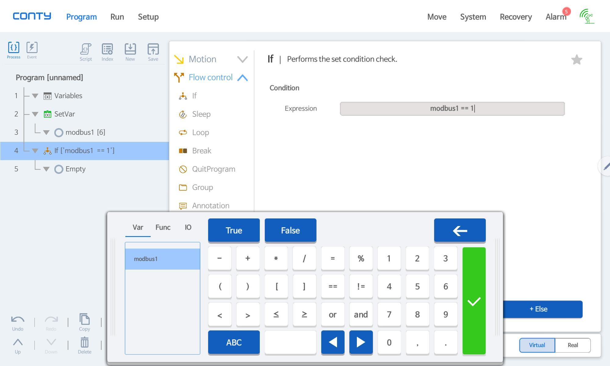Screen dimensions: 610x366
Task: Open the Script editor icon
Action: [86, 52]
